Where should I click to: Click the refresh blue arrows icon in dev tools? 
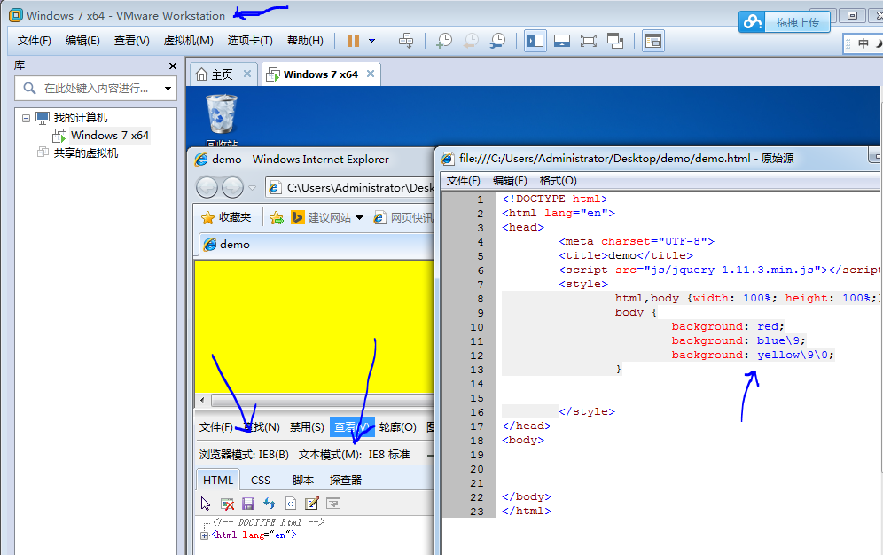270,504
